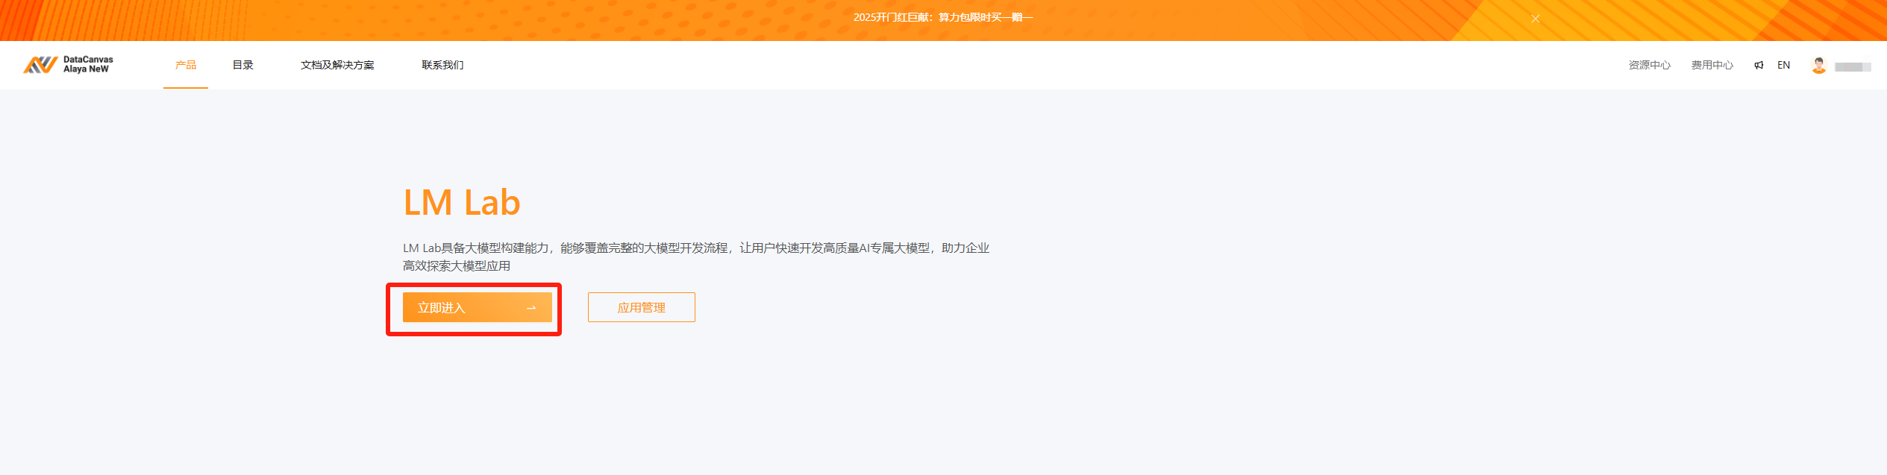Open the account menu via the blurred username
This screenshot has width=1887, height=475.
coord(1853,66)
